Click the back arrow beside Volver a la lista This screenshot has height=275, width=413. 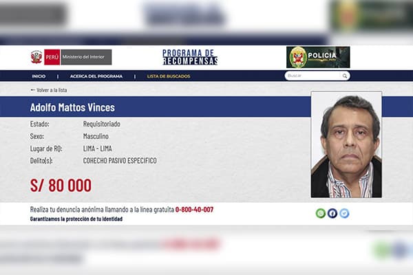pyautogui.click(x=32, y=90)
